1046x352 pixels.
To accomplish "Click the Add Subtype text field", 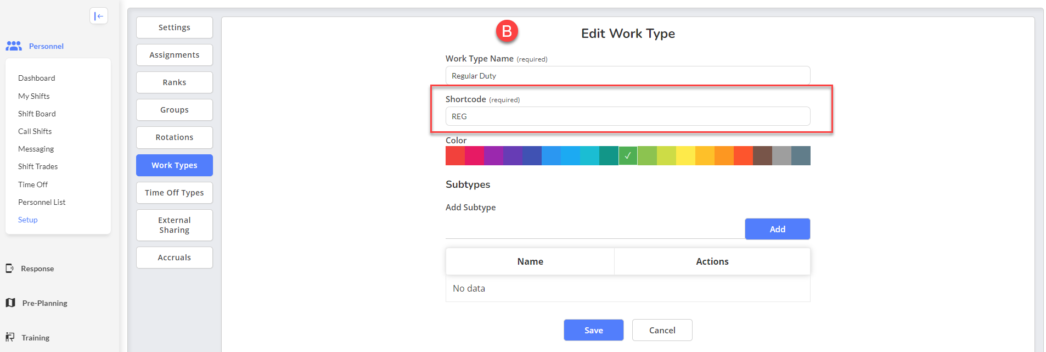I will click(x=595, y=229).
